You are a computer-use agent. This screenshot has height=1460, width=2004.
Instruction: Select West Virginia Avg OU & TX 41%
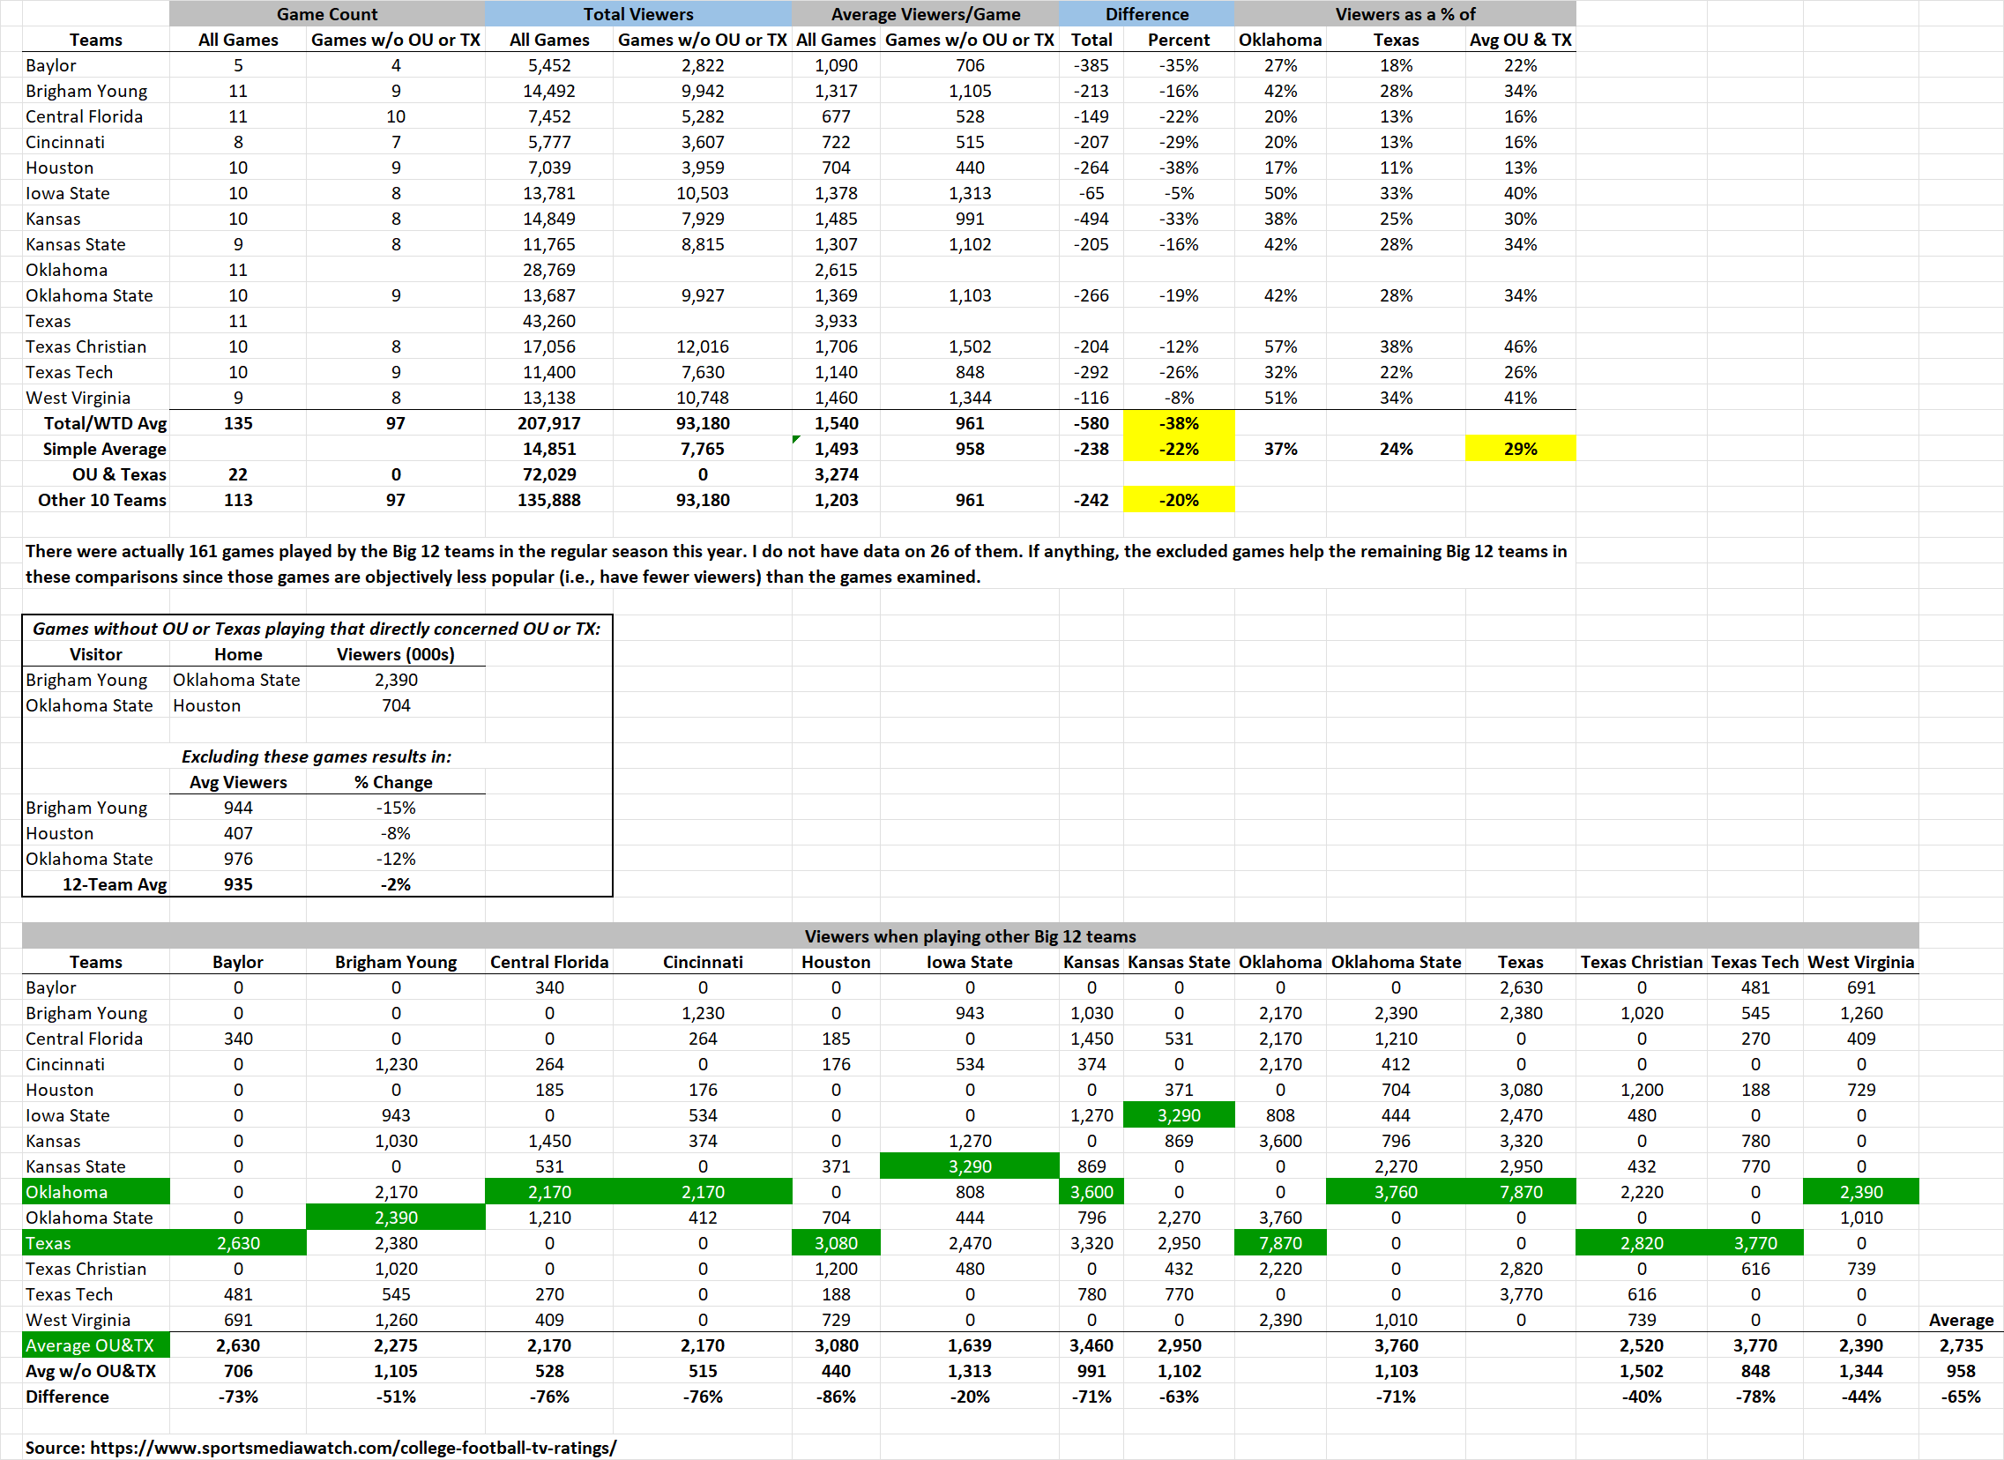(1520, 399)
